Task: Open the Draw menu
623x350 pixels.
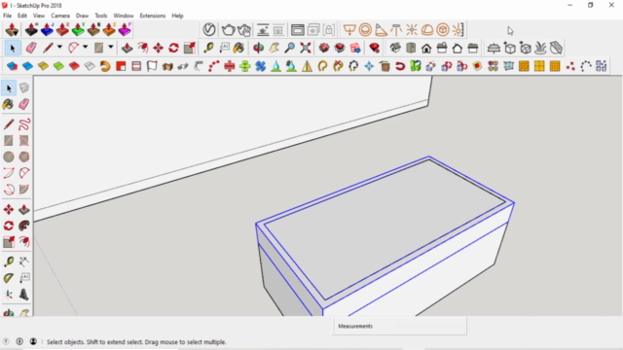Action: (82, 16)
